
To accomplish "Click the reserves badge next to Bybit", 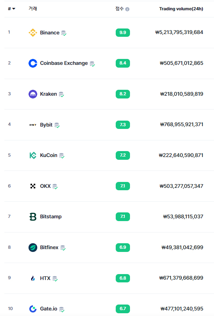I will (57, 125).
